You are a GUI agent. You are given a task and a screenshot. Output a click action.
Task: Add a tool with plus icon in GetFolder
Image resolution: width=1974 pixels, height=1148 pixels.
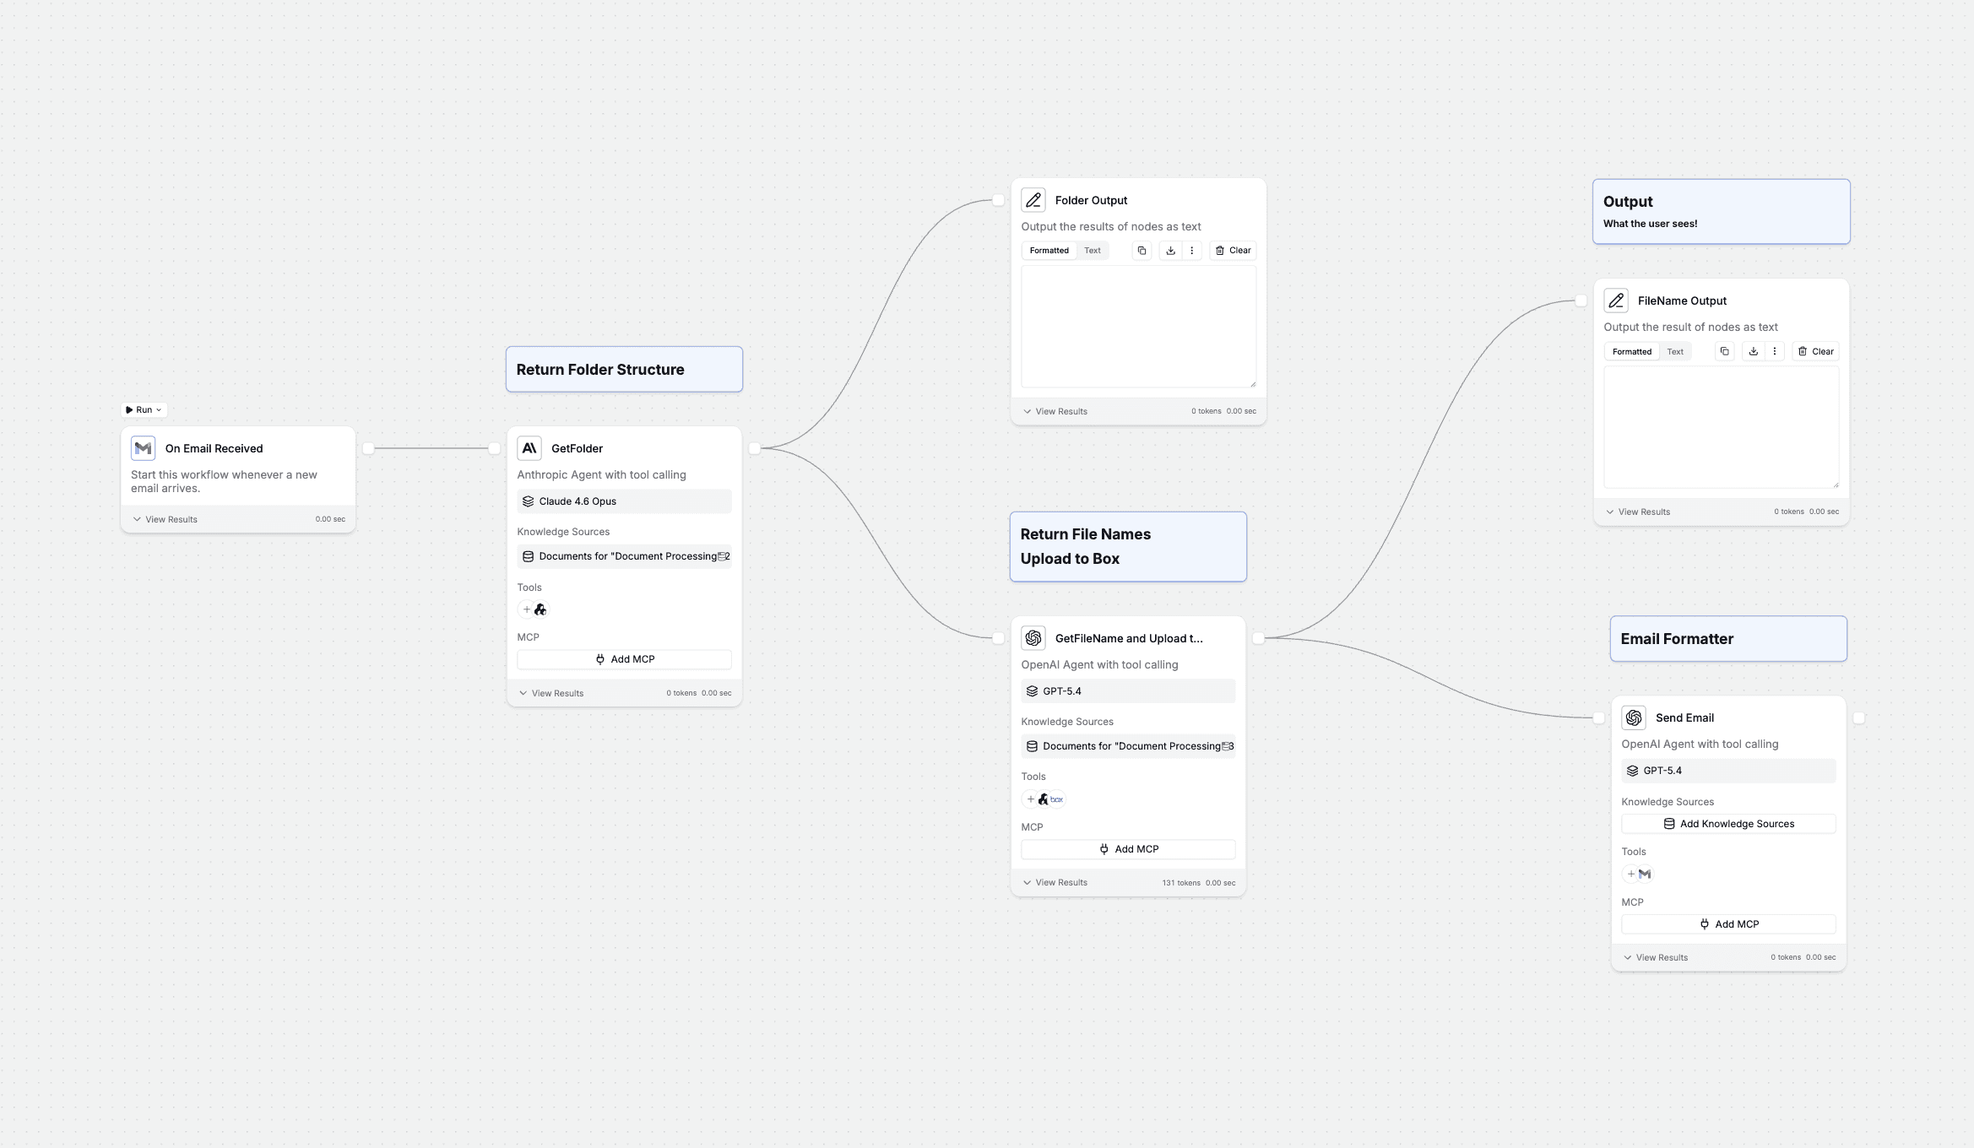coord(527,609)
